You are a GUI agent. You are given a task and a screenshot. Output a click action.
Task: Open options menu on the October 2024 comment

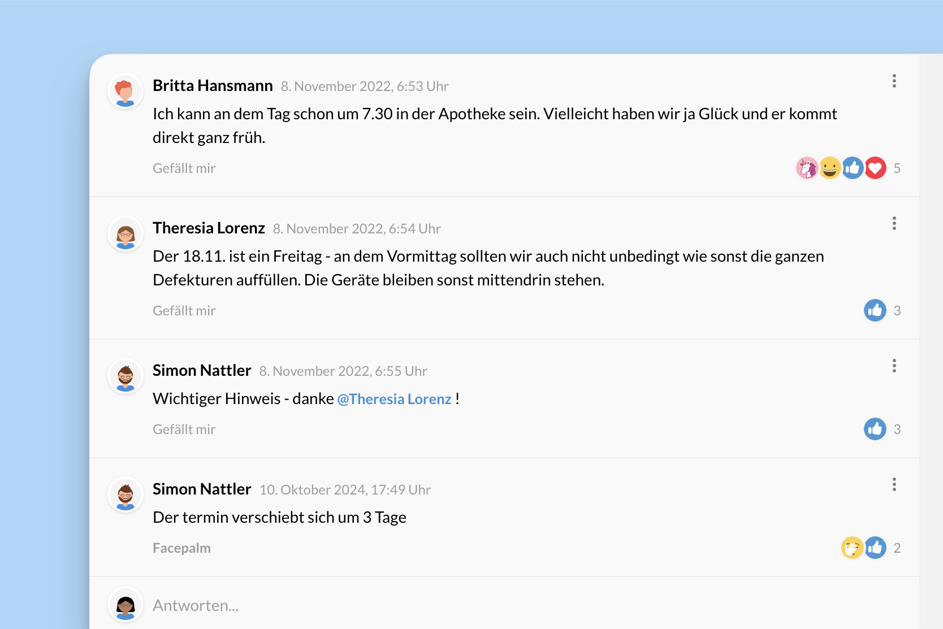point(894,484)
